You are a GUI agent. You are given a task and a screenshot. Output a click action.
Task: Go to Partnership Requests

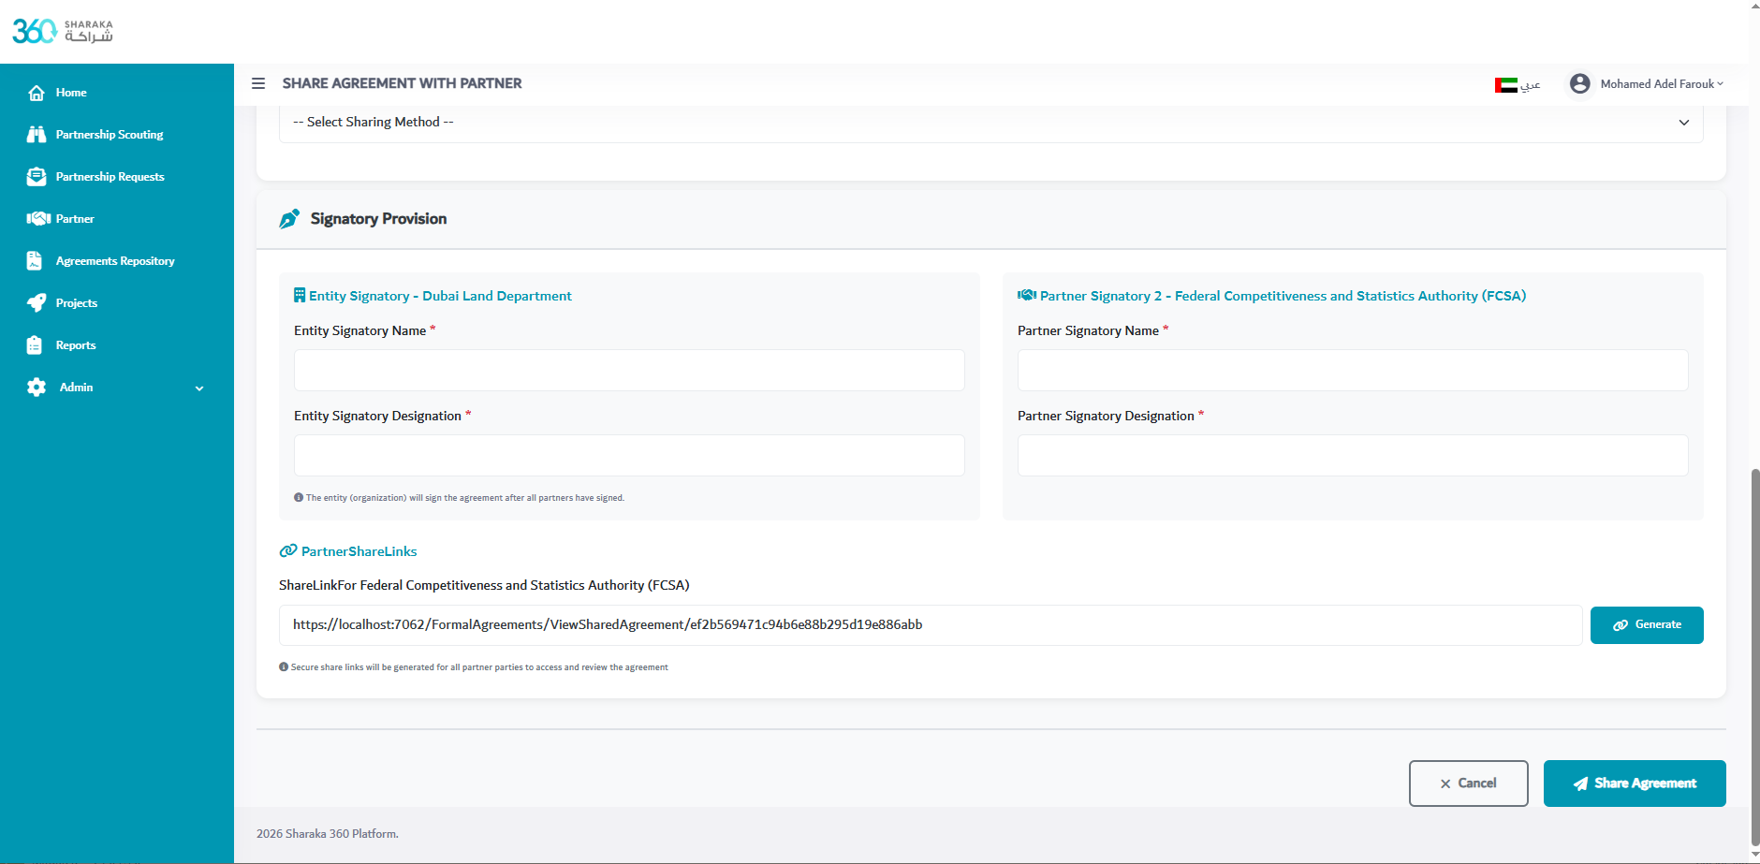110,177
